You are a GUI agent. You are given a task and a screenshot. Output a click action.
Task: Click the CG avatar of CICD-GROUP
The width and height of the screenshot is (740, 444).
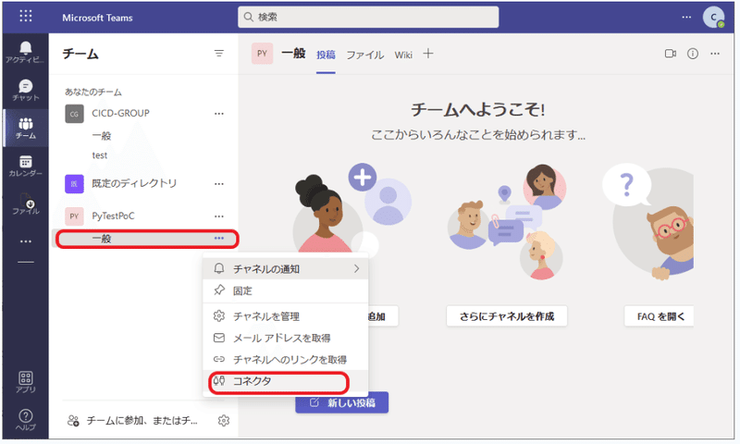coord(74,114)
